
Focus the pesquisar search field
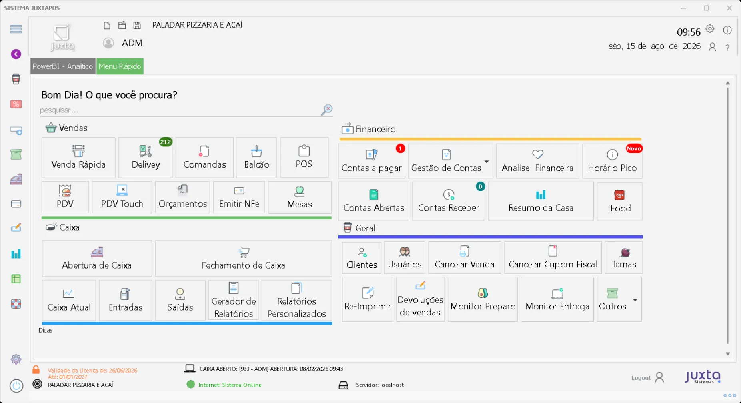(179, 110)
